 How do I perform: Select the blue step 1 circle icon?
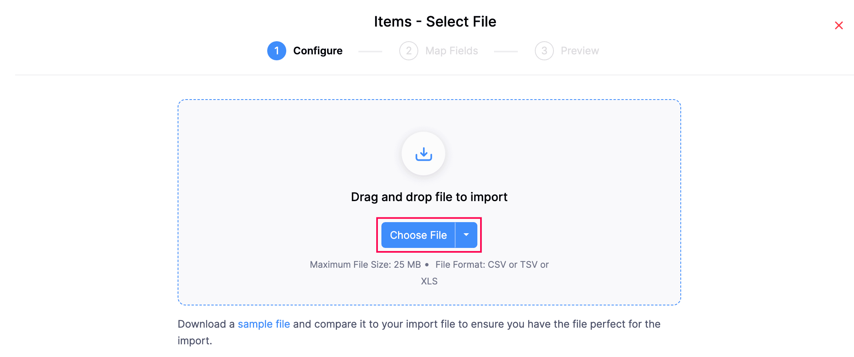(x=277, y=51)
